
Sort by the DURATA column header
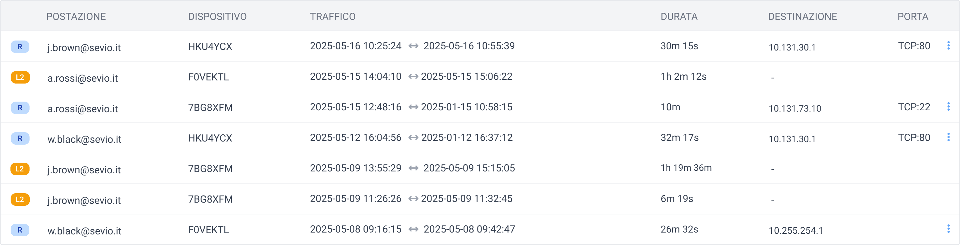point(679,16)
